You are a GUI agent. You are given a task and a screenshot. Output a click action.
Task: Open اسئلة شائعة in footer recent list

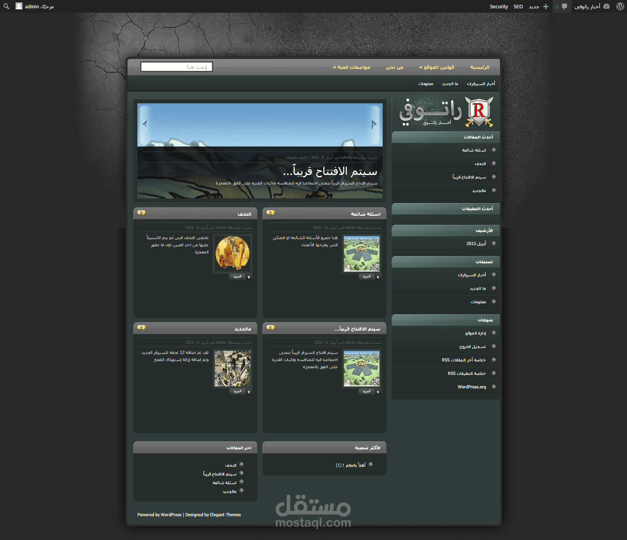(225, 483)
